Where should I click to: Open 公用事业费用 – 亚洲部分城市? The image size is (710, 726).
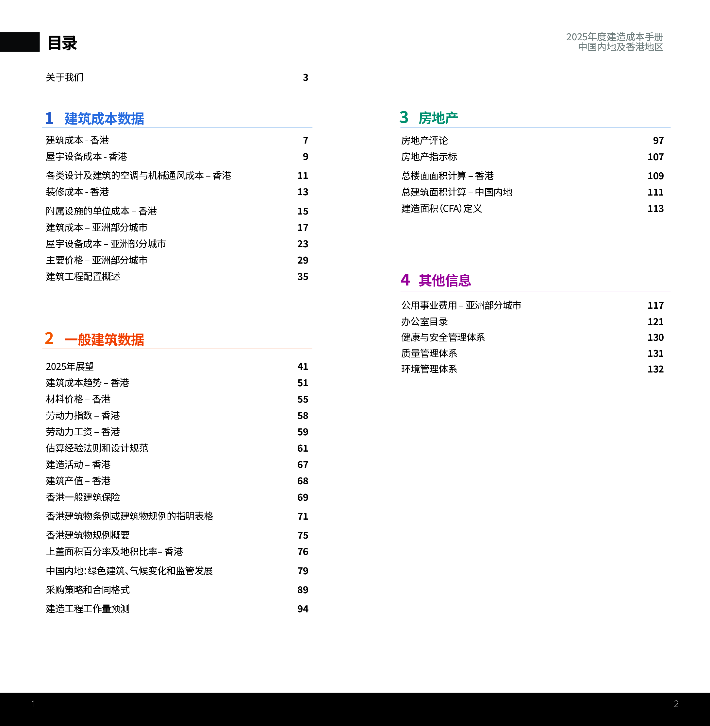point(461,305)
